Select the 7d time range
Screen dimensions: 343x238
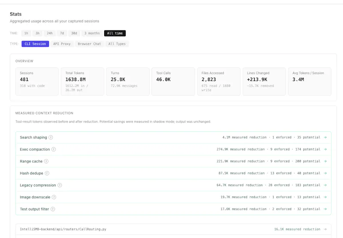62,33
